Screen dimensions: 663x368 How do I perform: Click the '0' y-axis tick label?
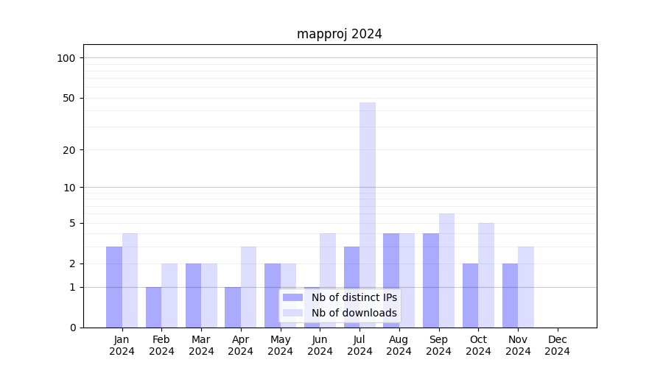(72, 328)
